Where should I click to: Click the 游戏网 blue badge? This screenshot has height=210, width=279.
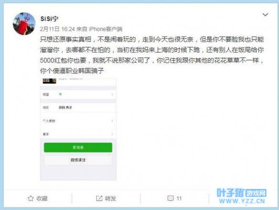(x=256, y=193)
